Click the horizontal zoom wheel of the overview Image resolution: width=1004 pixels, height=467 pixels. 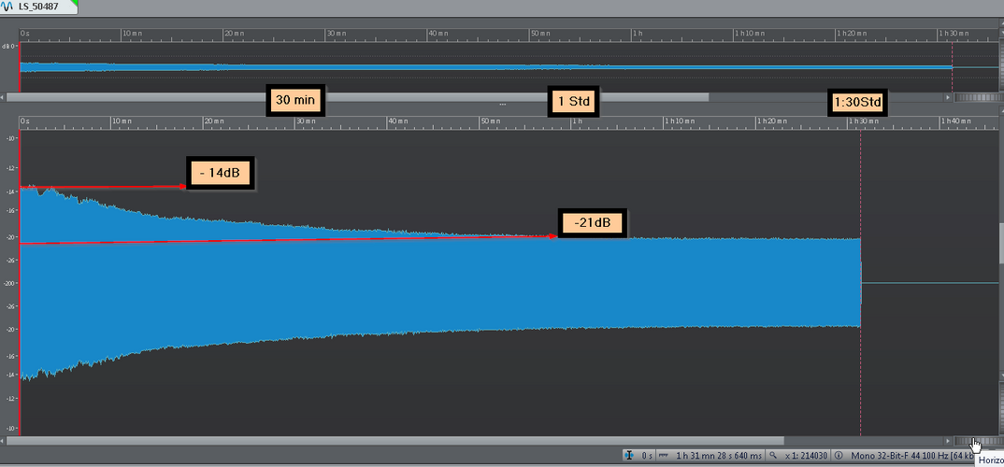977,97
